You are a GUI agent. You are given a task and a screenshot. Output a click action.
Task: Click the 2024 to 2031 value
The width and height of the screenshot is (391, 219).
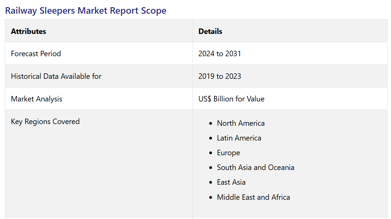[220, 53]
